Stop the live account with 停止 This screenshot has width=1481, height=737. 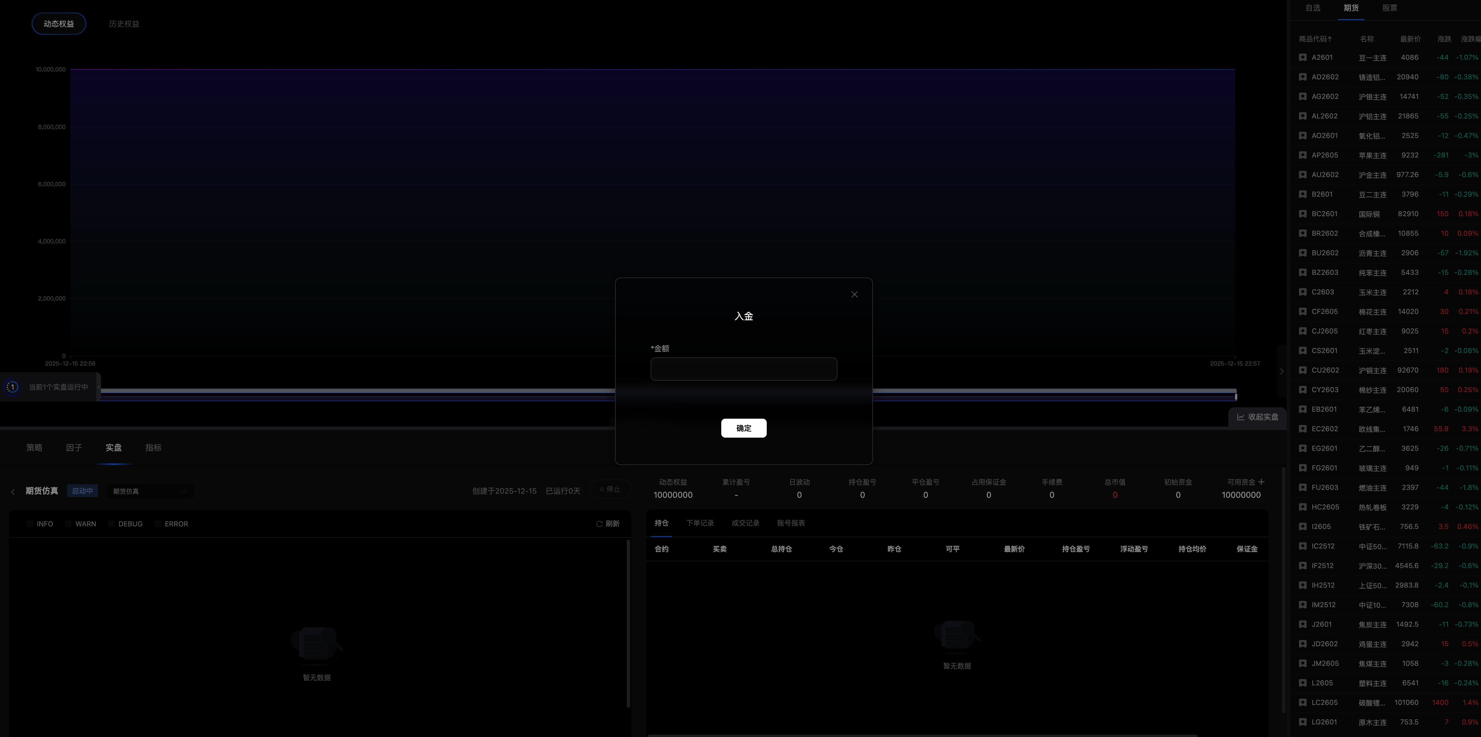tap(610, 489)
